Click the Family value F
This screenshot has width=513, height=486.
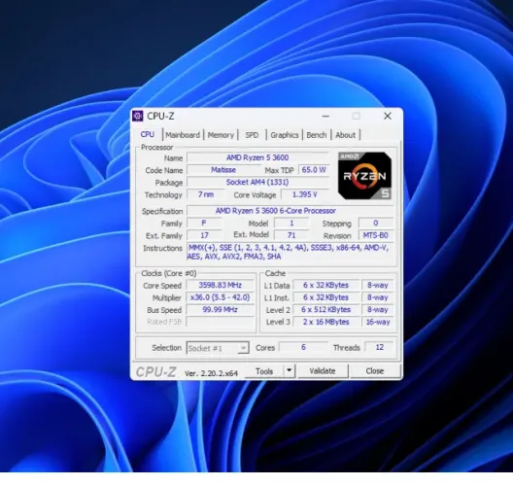(x=204, y=224)
